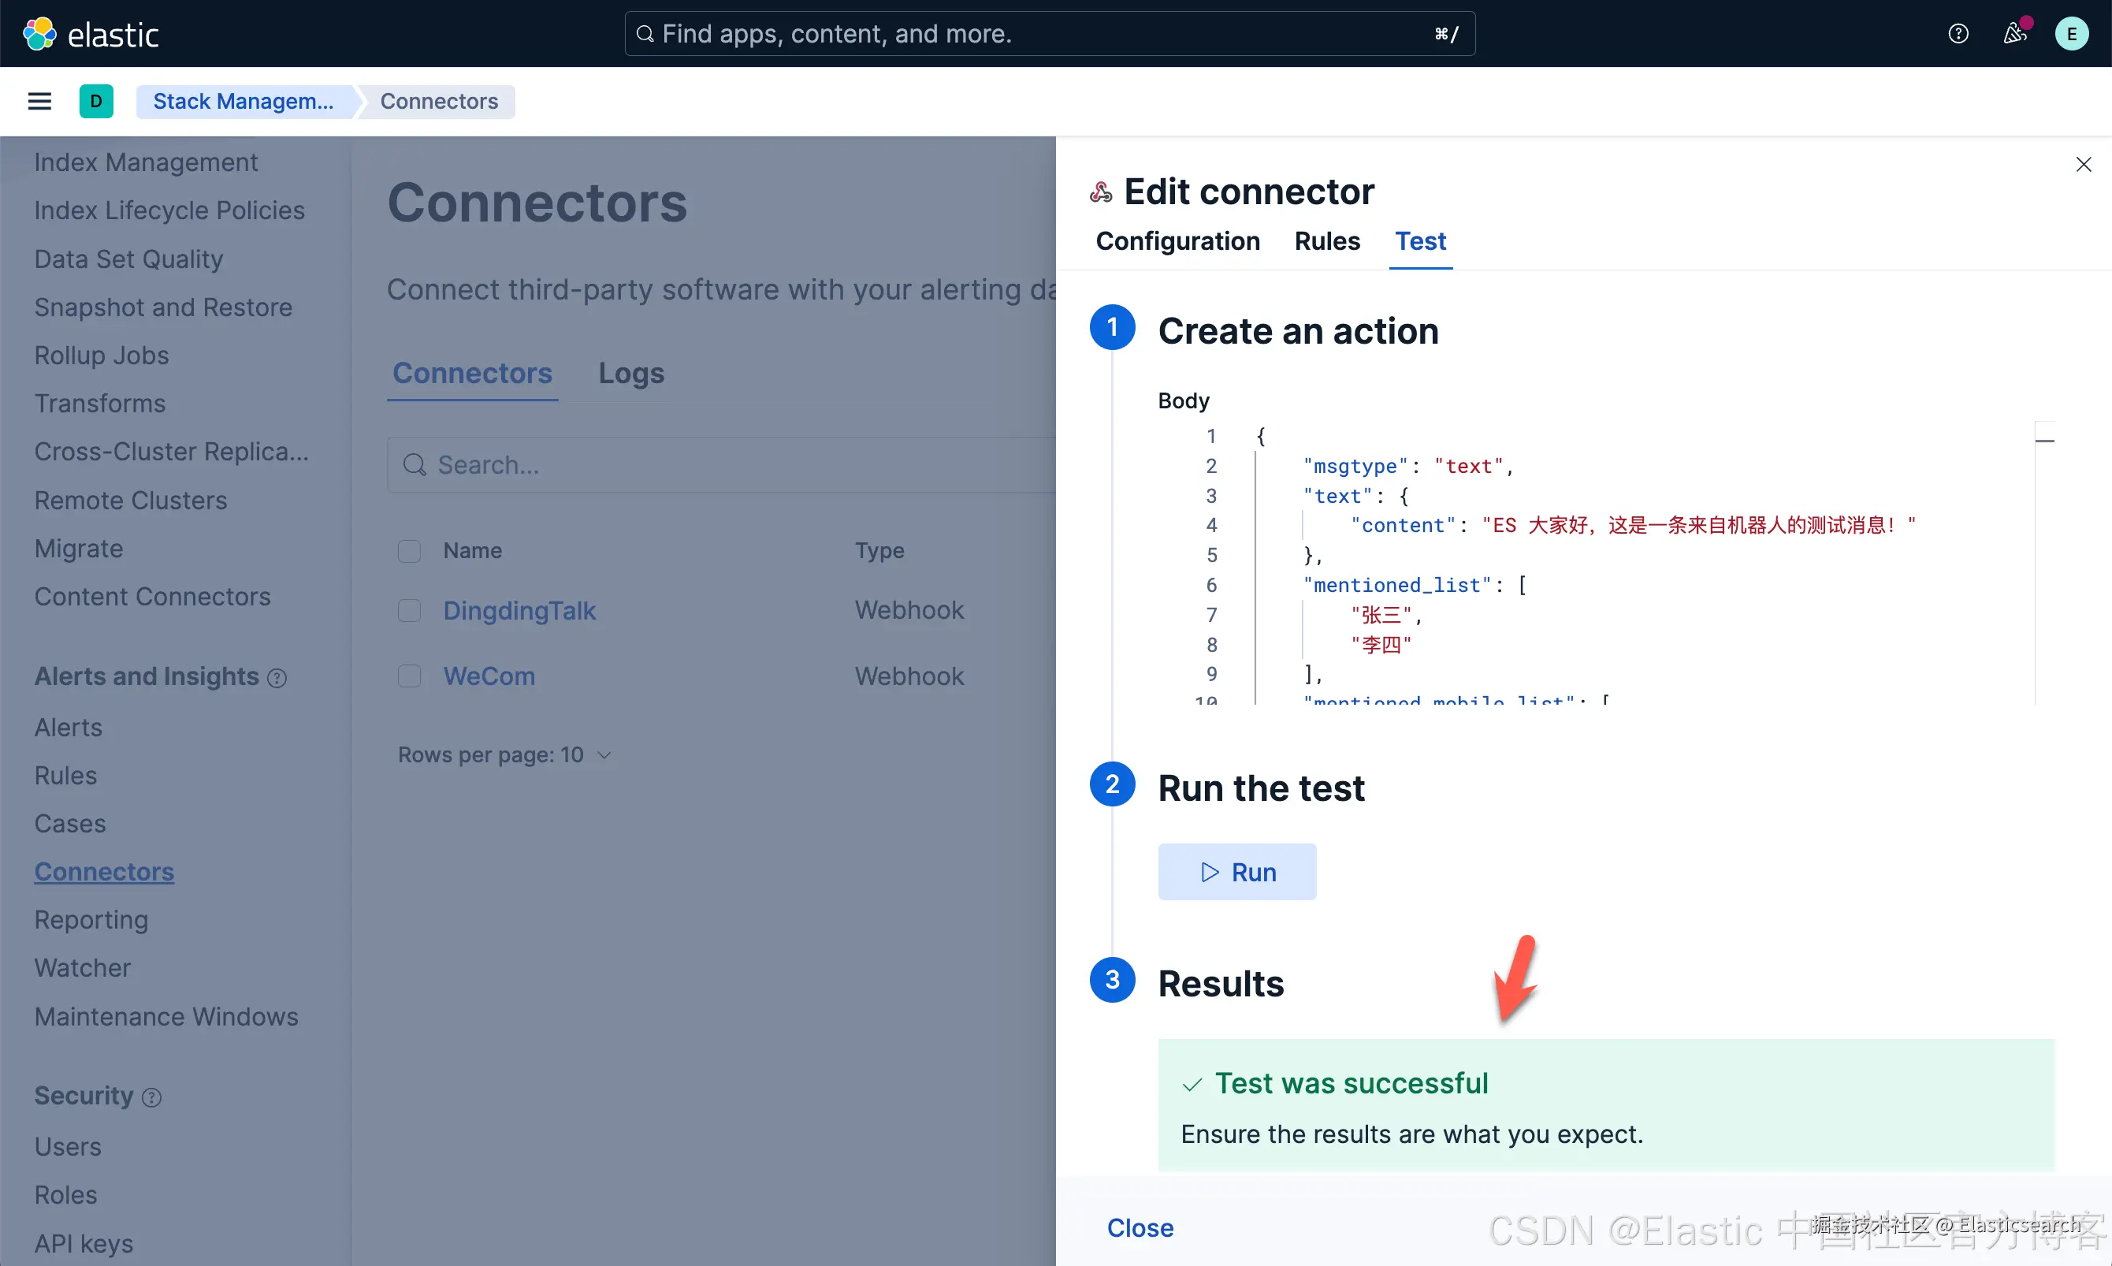The image size is (2112, 1266).
Task: Click the D space selector badge
Action: [x=96, y=102]
